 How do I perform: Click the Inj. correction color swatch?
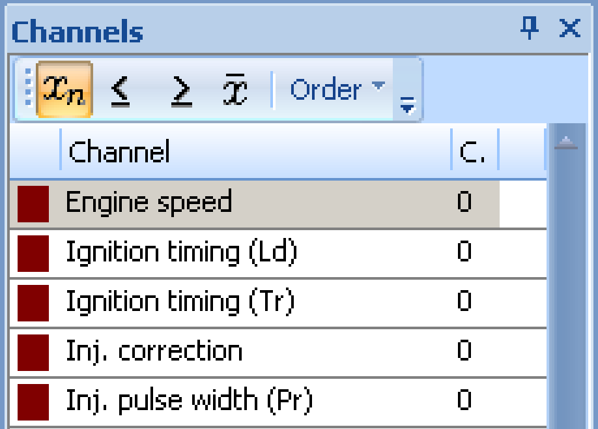[x=33, y=353]
